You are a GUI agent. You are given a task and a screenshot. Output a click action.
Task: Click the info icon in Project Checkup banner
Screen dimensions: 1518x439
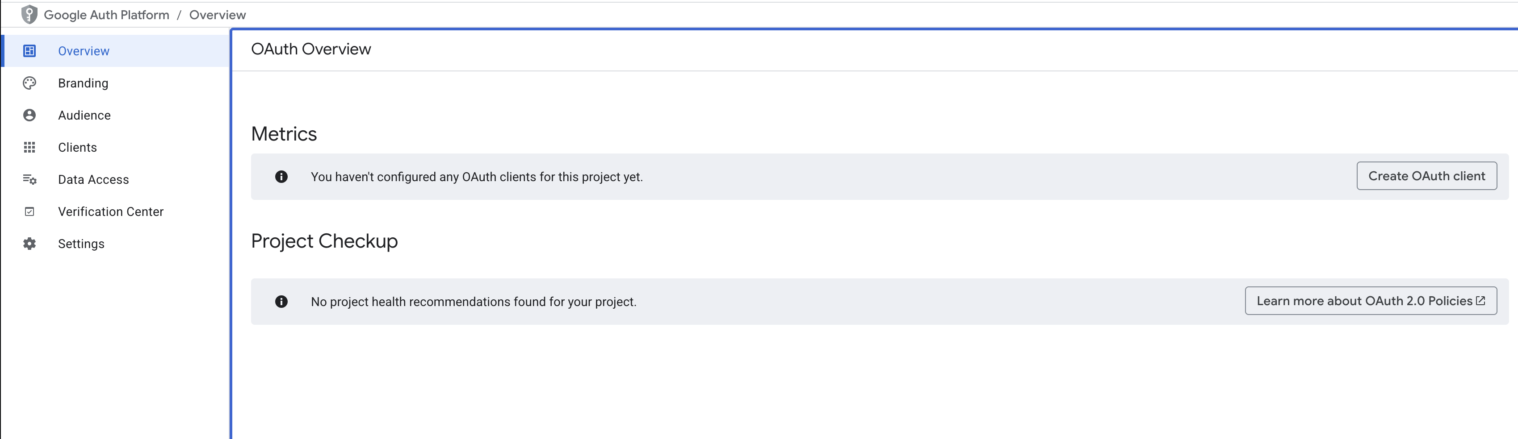point(282,301)
